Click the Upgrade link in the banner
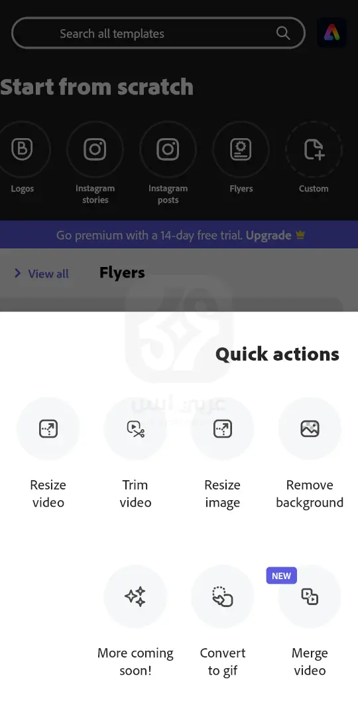 pyautogui.click(x=268, y=235)
